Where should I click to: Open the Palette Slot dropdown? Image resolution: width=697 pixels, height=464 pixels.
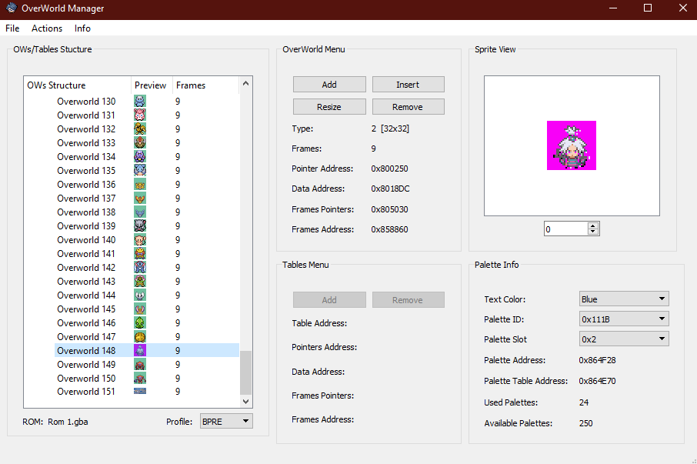(x=623, y=339)
